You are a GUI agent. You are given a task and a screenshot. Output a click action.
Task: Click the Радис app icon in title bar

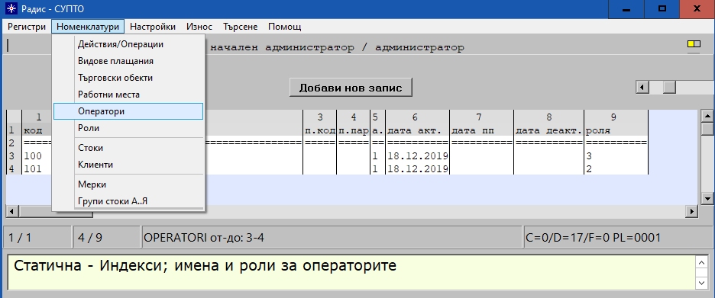[11, 8]
